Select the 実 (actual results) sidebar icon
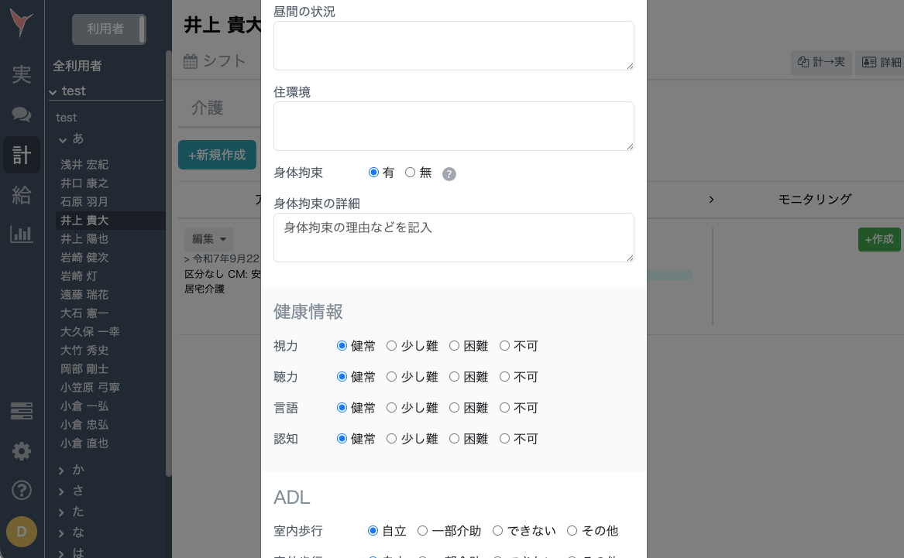The height and width of the screenshot is (558, 904). [22, 74]
